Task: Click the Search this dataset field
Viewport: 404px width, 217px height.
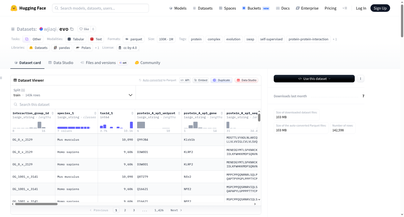Action: (x=136, y=104)
